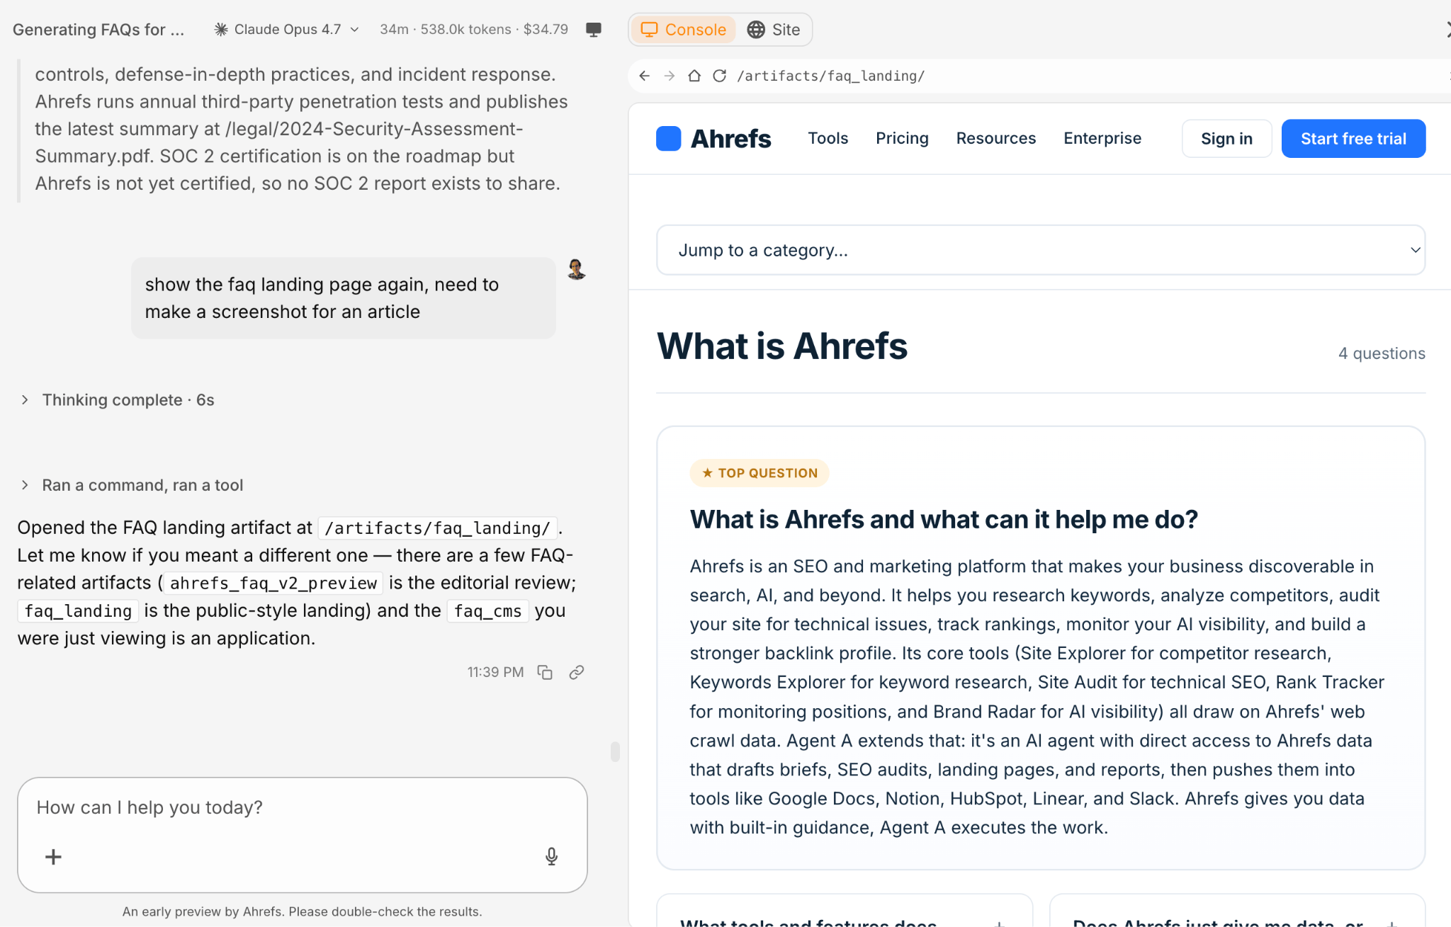Click the Ahrefs blue logo square
Image resolution: width=1451 pixels, height=927 pixels.
click(669, 138)
